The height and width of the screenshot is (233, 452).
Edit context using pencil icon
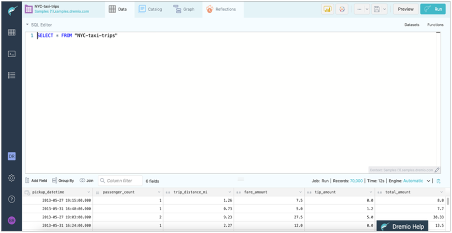click(437, 170)
